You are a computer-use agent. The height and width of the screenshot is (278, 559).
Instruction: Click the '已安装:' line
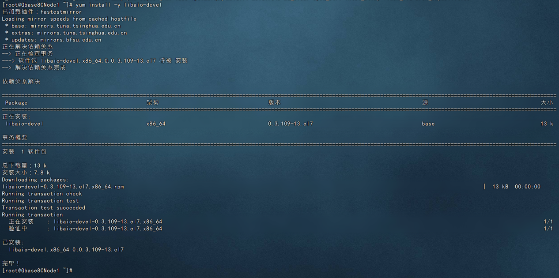pos(13,243)
